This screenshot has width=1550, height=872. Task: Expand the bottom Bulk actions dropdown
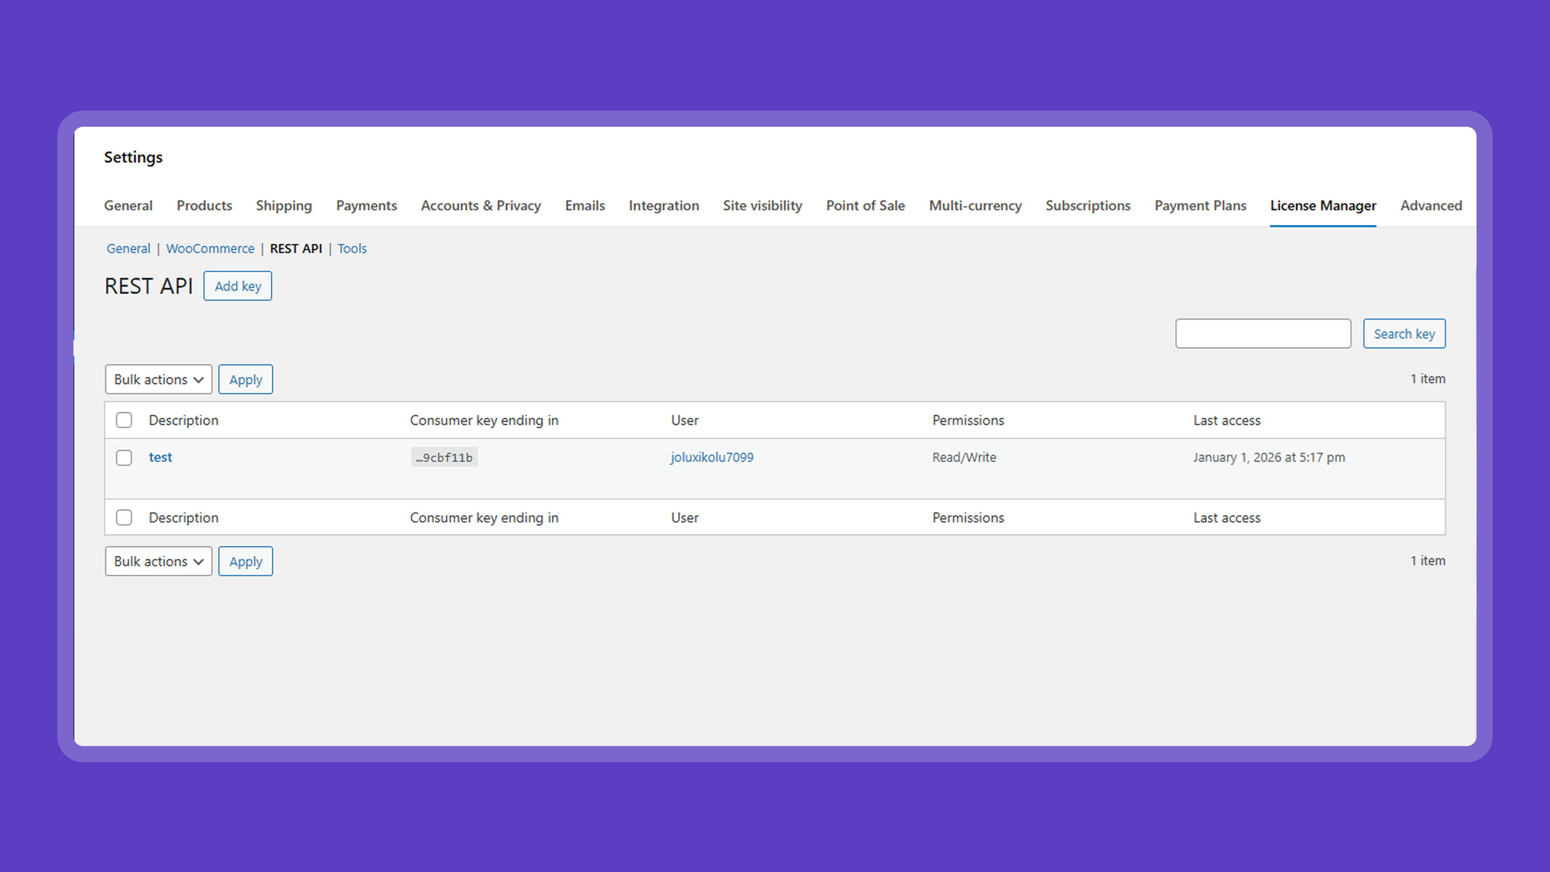click(158, 562)
